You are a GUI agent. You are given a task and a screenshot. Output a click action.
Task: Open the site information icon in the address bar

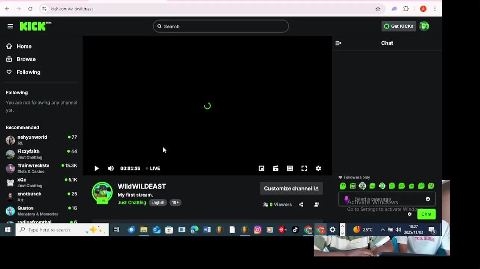click(44, 9)
